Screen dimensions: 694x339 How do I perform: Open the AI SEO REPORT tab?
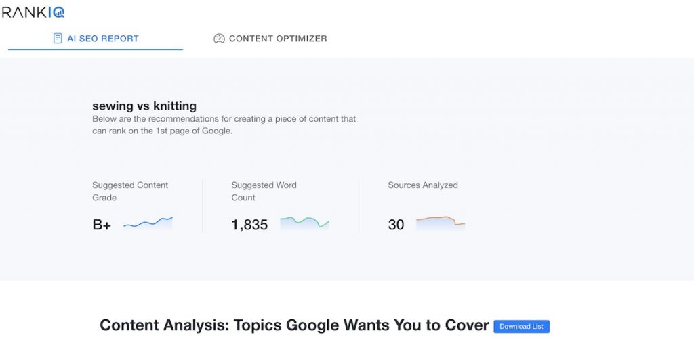click(x=96, y=39)
